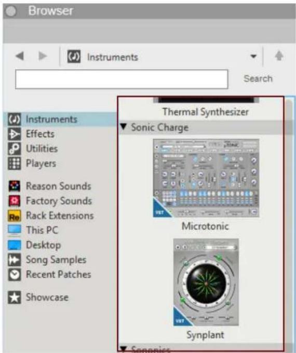
Task: Open Factory Sounds location
Action: [x=59, y=201]
